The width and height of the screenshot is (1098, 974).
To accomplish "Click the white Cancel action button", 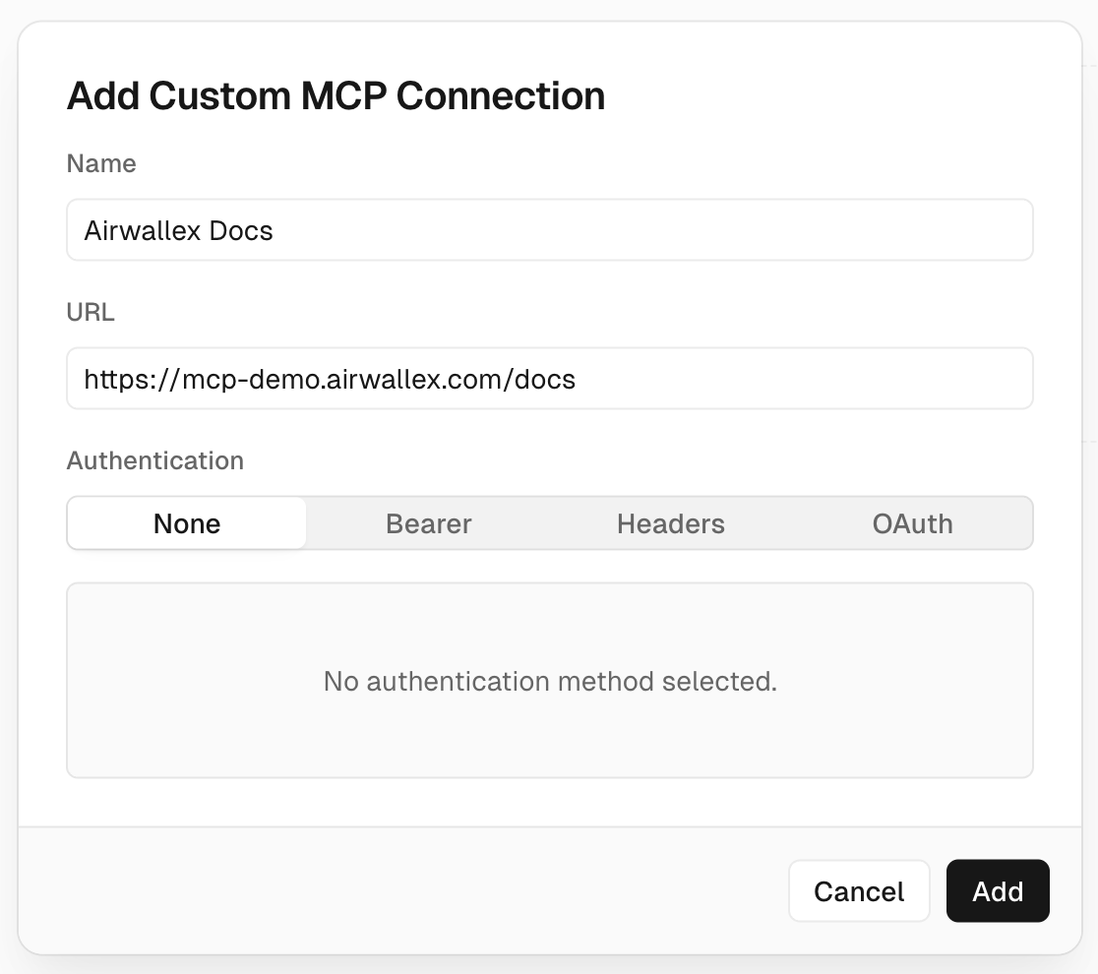I will (859, 890).
